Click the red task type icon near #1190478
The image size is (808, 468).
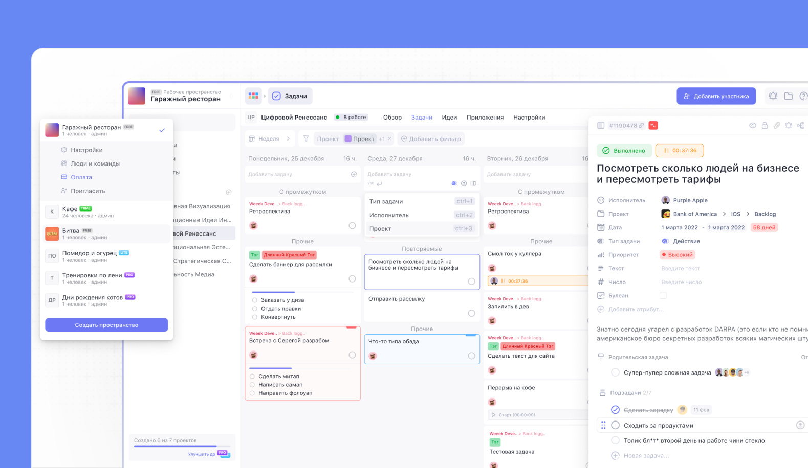[653, 126]
